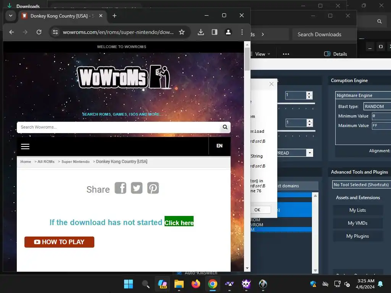This screenshot has height=293, width=391.
Task: Click the HOW TO PLAY button
Action: 59,242
